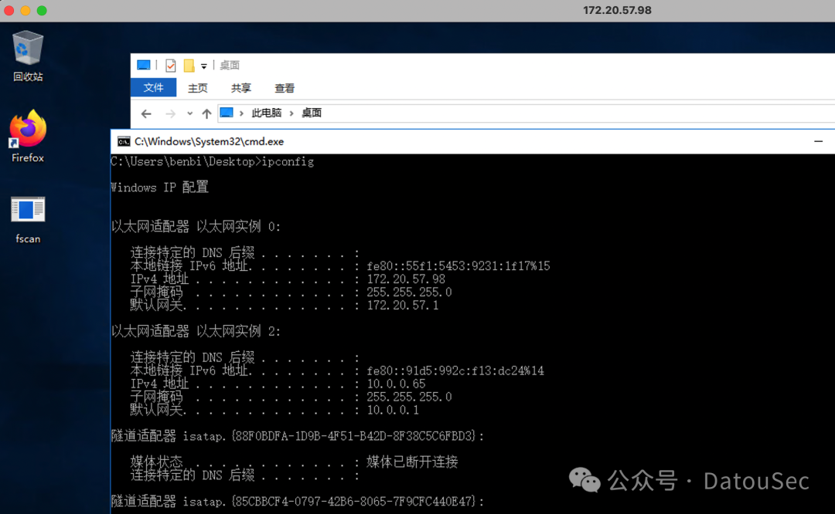The width and height of the screenshot is (835, 514).
Task: Go forward using Explorer forward arrow
Action: point(170,113)
